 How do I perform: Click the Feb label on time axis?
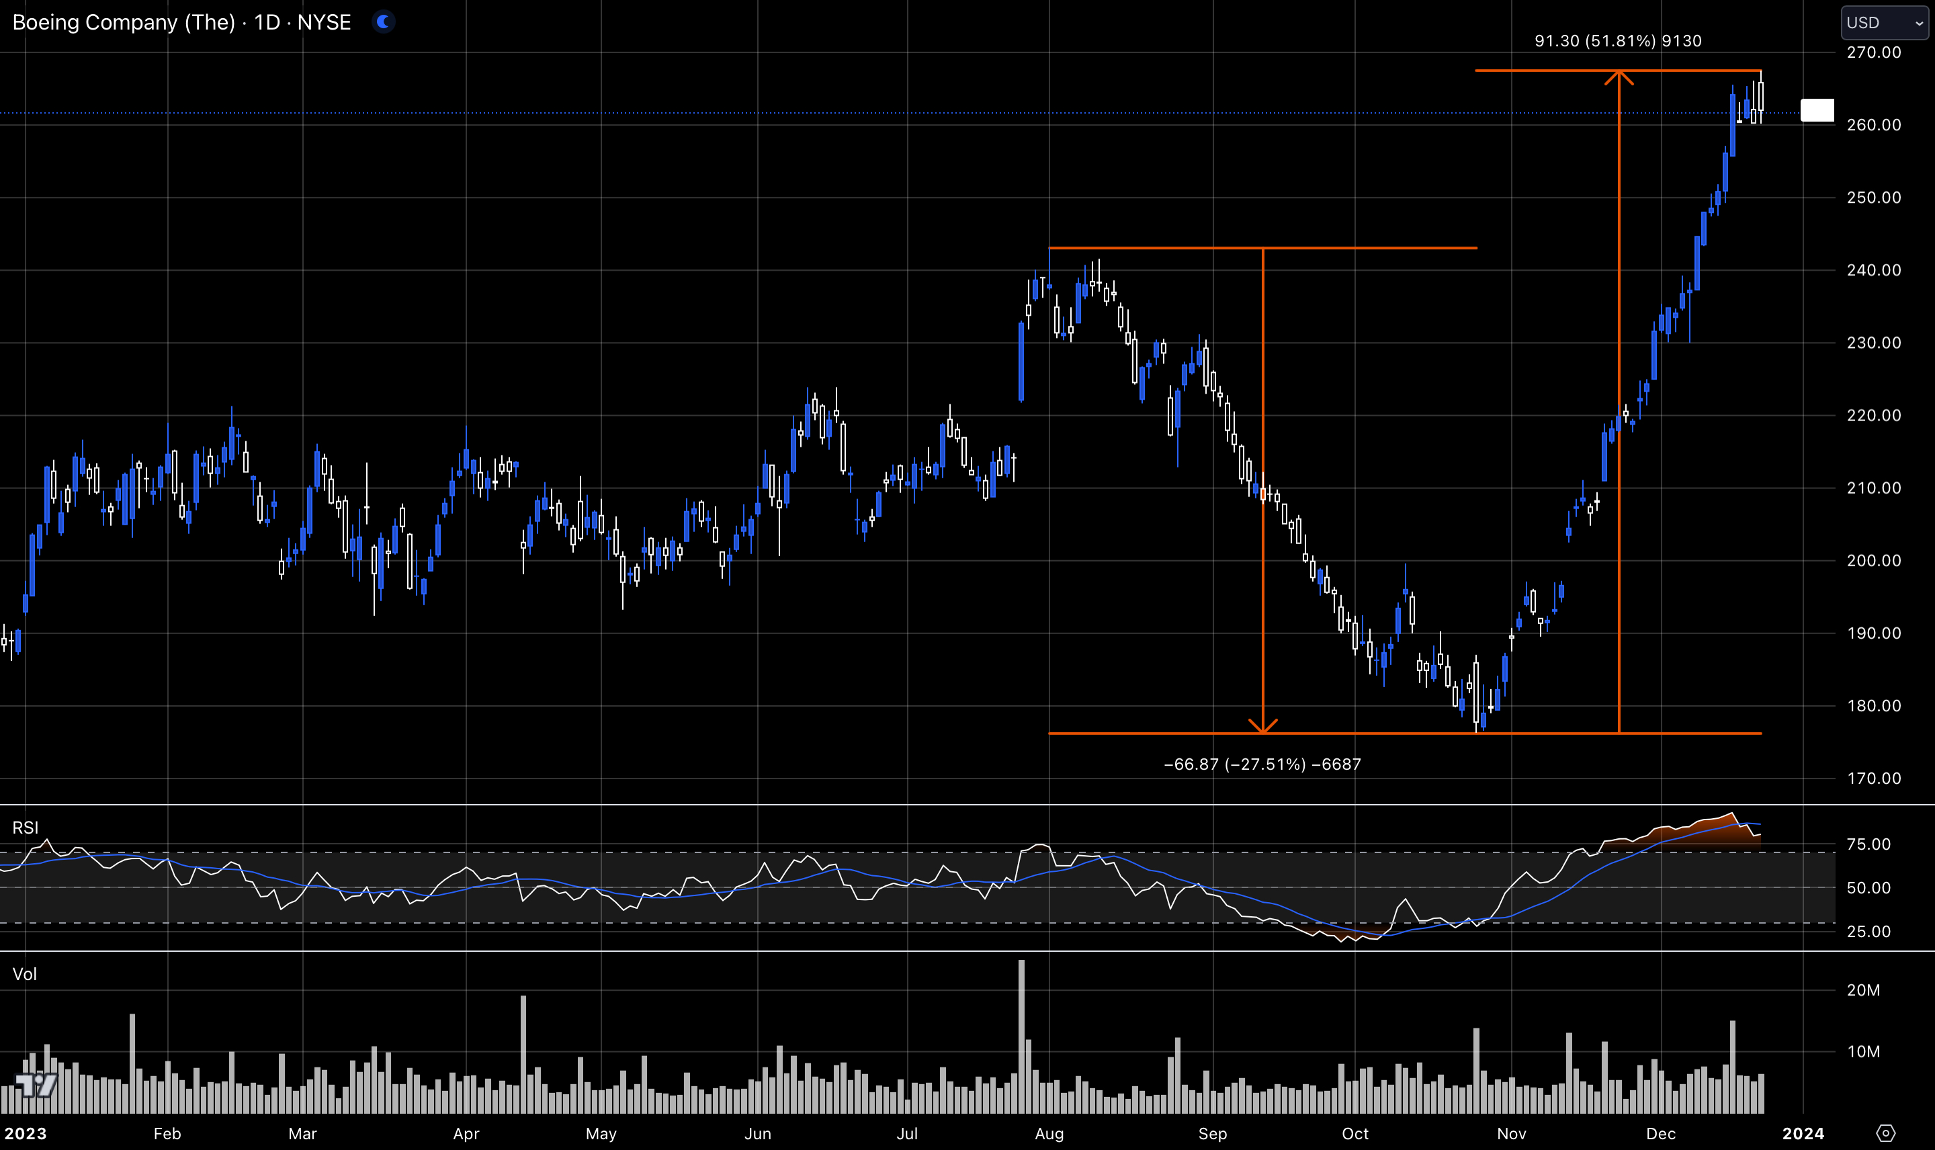(x=167, y=1134)
